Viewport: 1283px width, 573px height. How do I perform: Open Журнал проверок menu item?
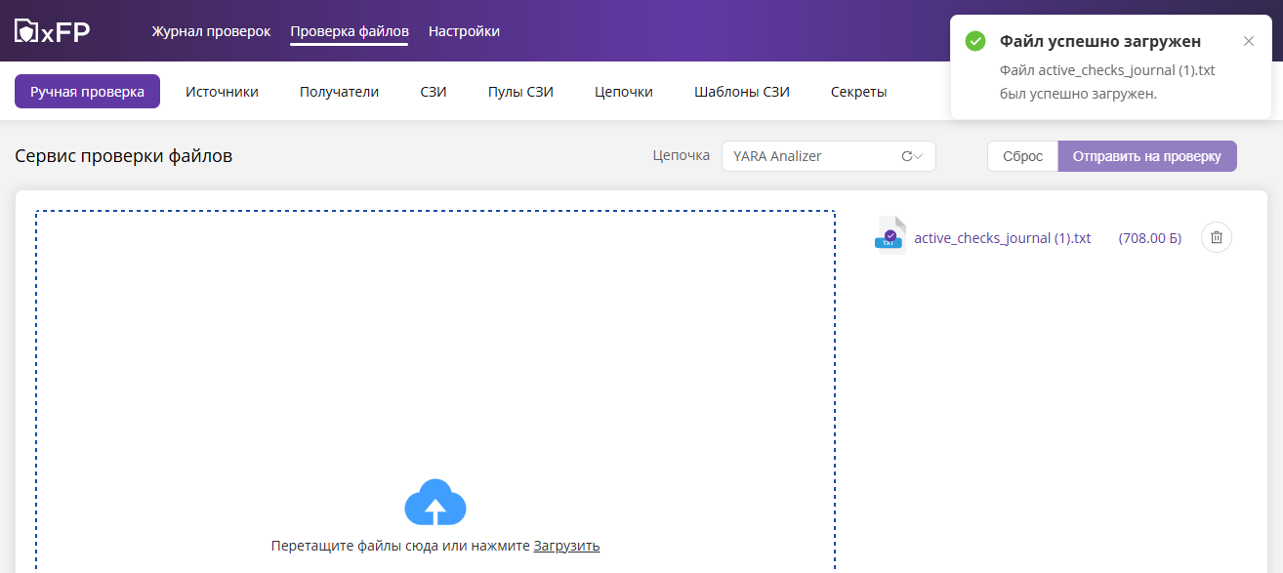[x=211, y=31]
